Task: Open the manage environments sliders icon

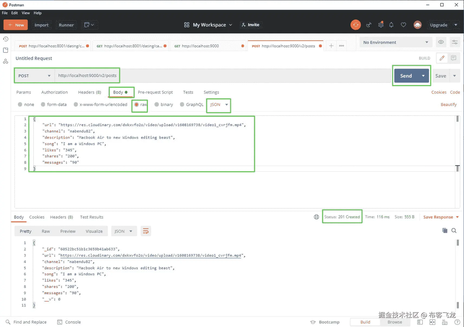Action: (x=455, y=42)
